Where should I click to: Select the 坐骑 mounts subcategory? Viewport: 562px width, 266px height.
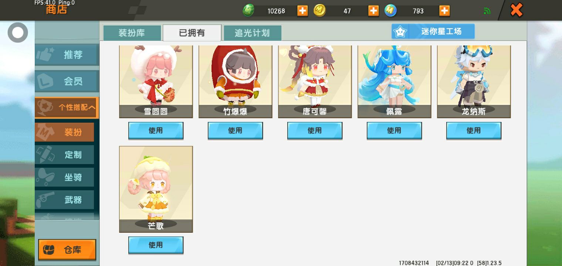pos(65,177)
